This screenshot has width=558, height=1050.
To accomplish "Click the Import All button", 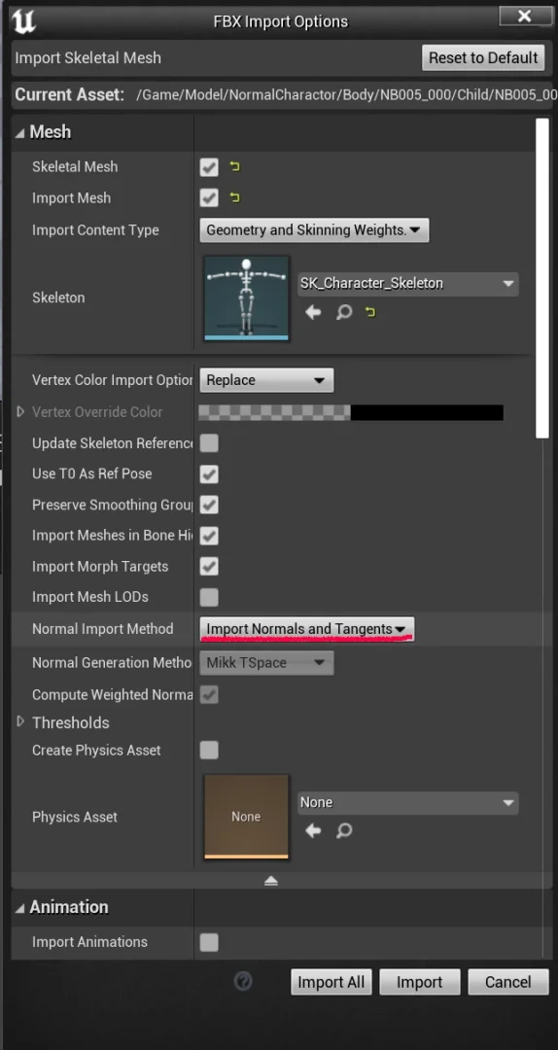I will (x=331, y=982).
